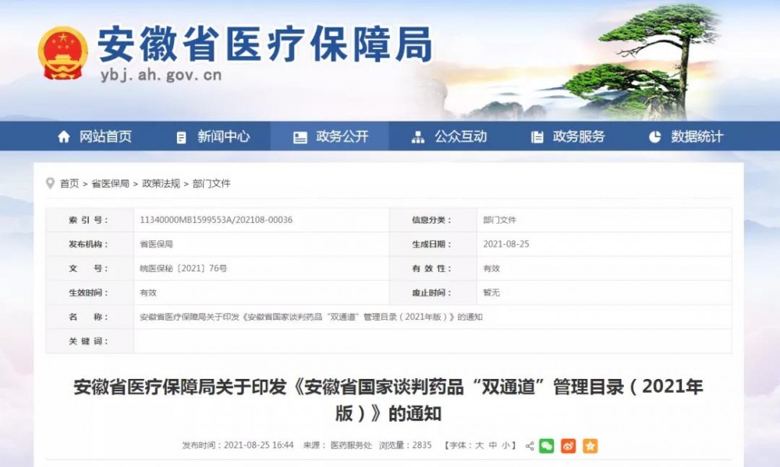
Task: Click the main article headline
Action: point(388,400)
